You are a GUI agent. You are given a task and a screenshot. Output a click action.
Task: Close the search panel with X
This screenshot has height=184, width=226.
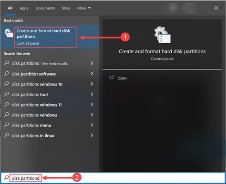tap(216, 8)
